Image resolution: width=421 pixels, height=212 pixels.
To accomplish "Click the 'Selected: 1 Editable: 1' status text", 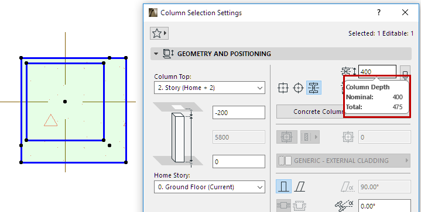I will [x=381, y=33].
